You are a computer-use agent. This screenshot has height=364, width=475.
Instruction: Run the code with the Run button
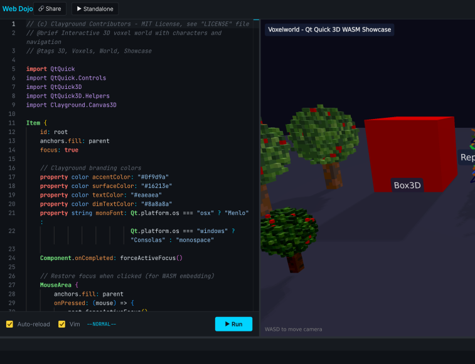point(233,324)
